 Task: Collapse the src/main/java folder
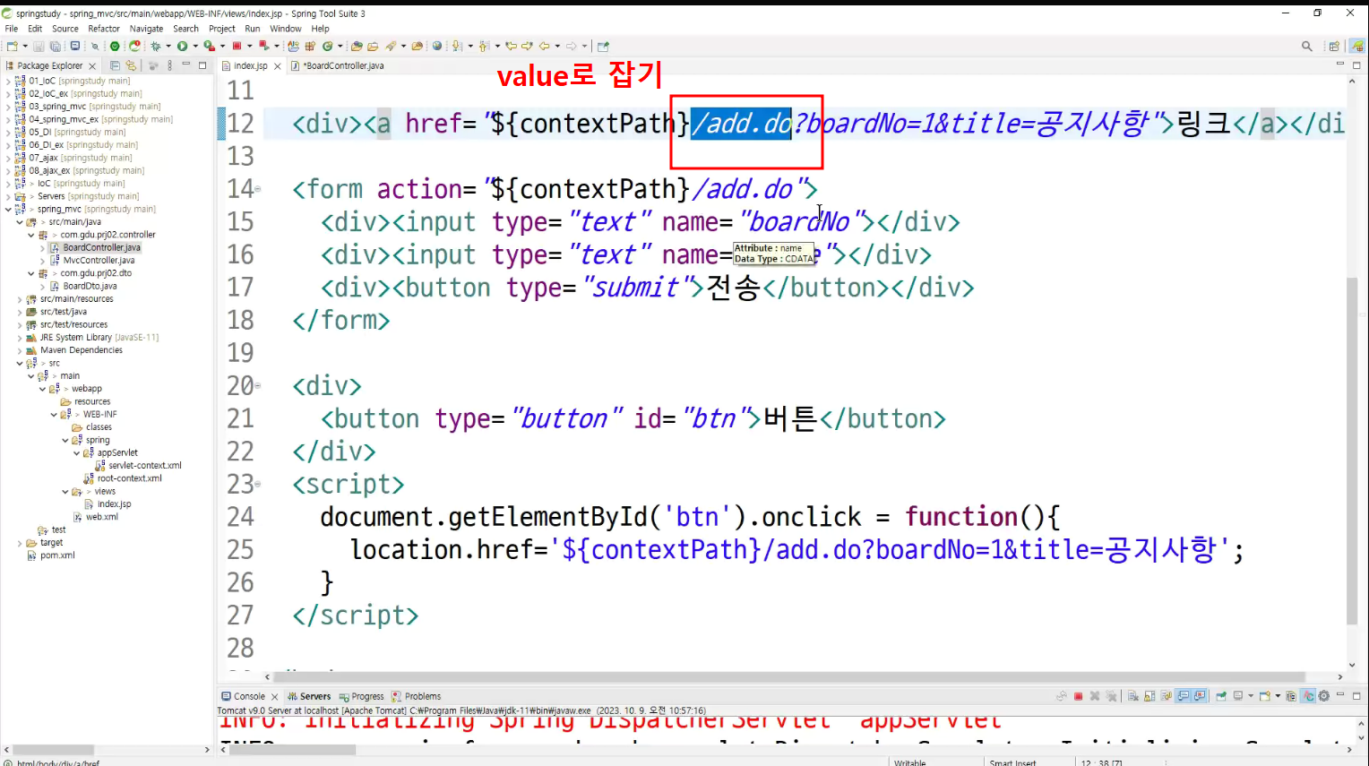click(20, 222)
